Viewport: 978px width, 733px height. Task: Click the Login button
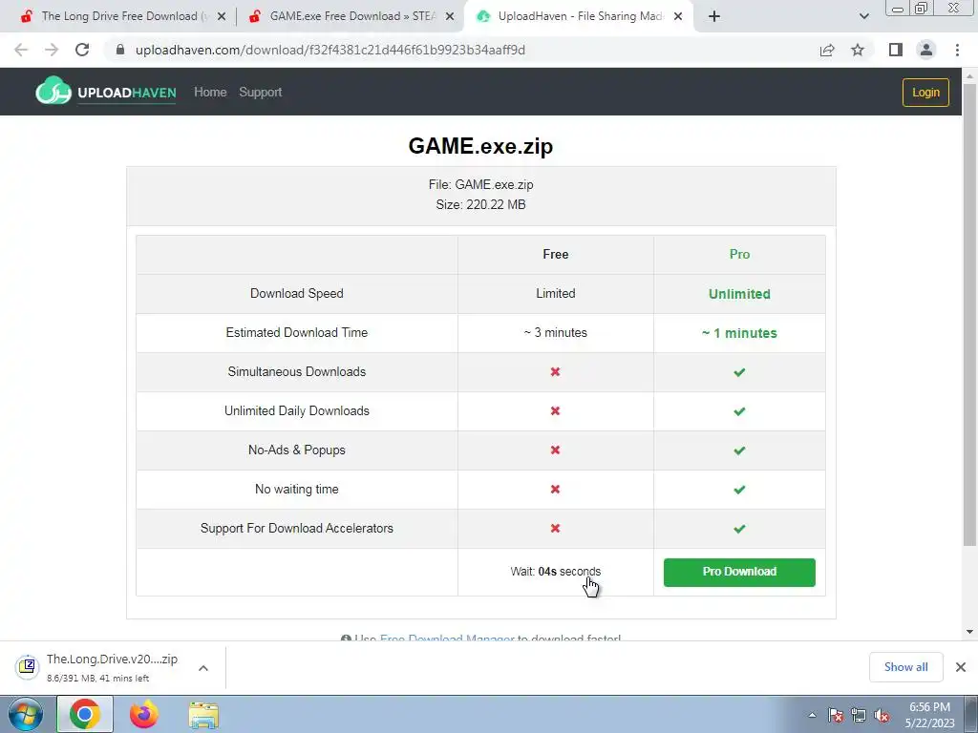925,93
